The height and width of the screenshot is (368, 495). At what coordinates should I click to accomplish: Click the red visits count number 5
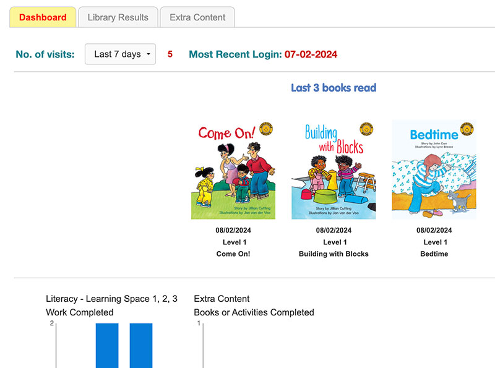click(x=170, y=54)
